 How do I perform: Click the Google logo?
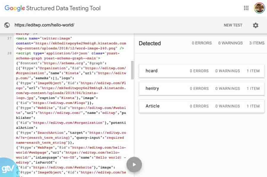(x=15, y=8)
